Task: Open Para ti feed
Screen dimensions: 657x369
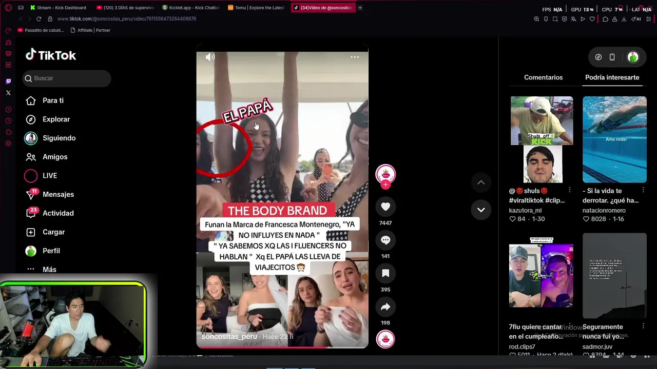Action: pyautogui.click(x=53, y=100)
